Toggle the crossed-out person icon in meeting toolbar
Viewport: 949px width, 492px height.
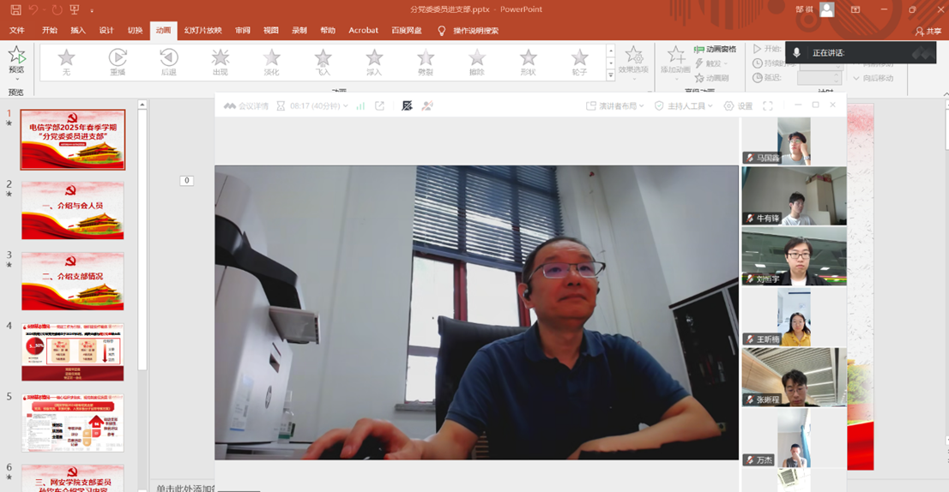[427, 105]
